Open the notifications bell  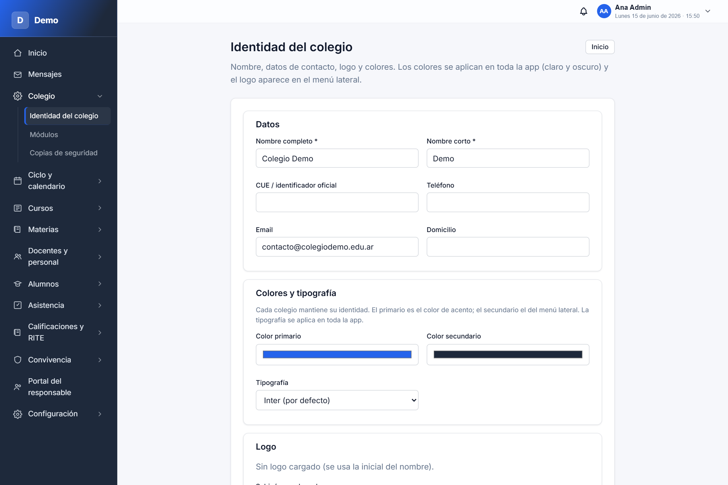click(583, 11)
